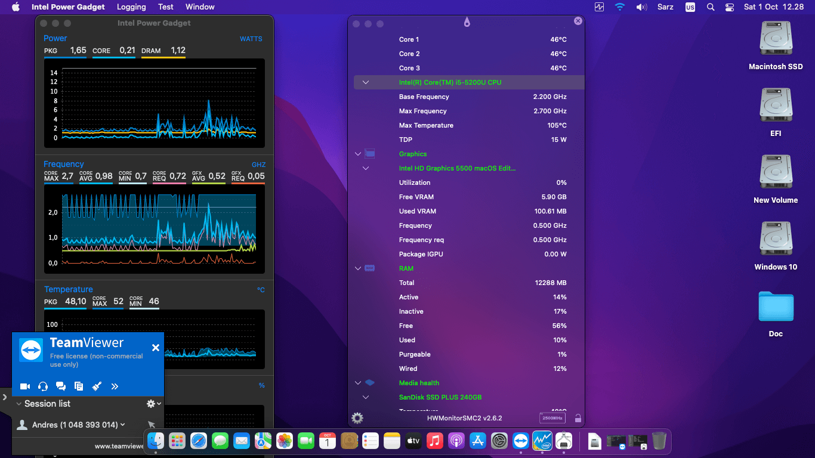
Task: Click the US input source indicator
Action: [x=690, y=7]
